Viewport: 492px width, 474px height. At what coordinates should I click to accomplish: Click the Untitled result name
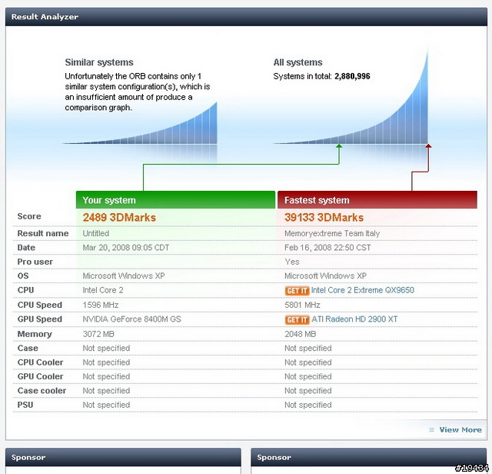pos(95,233)
